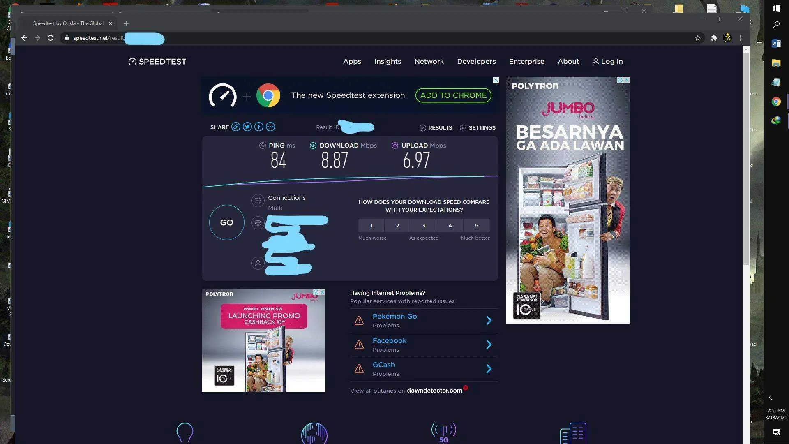789x444 pixels.
Task: Open Chrome three-dot menu
Action: [x=741, y=38]
